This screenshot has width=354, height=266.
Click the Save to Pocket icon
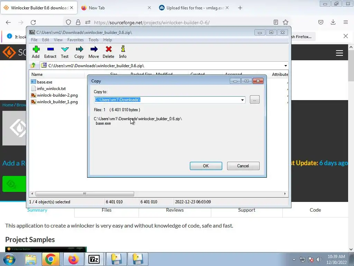tap(321, 22)
